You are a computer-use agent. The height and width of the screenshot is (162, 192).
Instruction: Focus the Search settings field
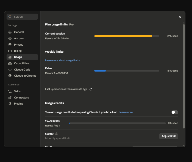click(x=22, y=17)
